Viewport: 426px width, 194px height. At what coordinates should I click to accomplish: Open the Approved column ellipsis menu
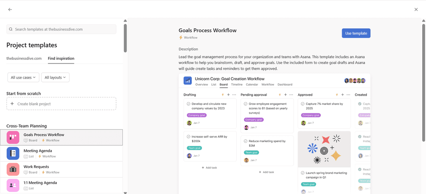[x=348, y=94]
